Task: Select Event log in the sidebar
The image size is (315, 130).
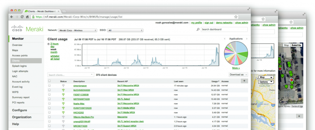Action: tap(17, 87)
